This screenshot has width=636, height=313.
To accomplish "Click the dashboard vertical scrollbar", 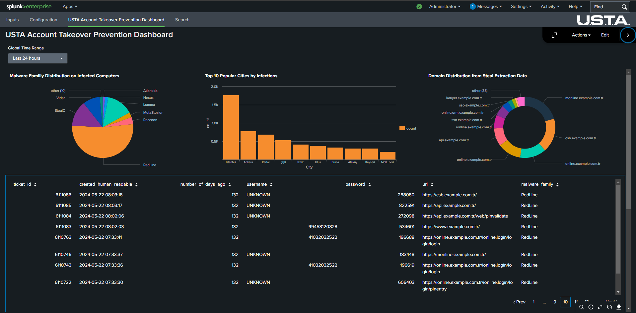I will [x=628, y=143].
